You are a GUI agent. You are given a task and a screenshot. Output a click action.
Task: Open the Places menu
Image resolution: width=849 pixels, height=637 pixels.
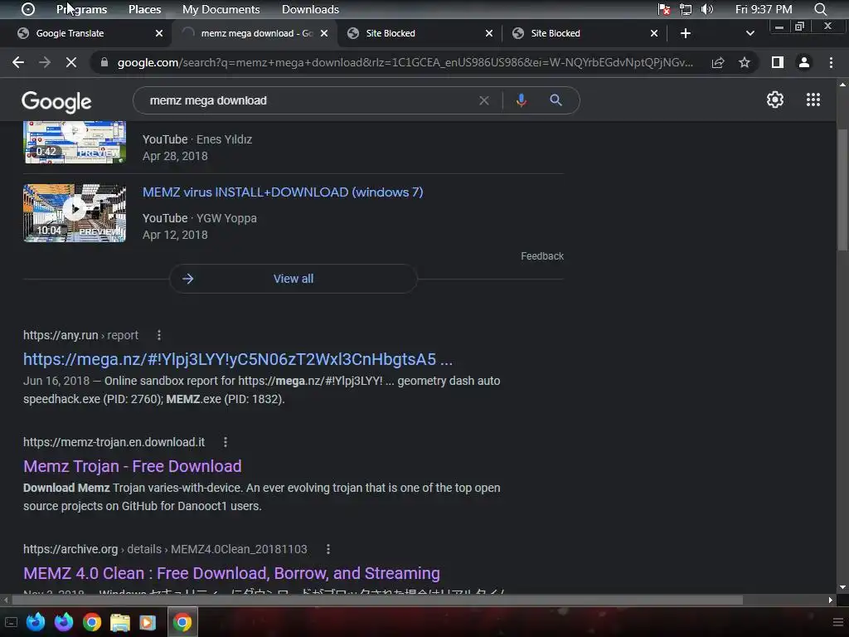pyautogui.click(x=144, y=9)
